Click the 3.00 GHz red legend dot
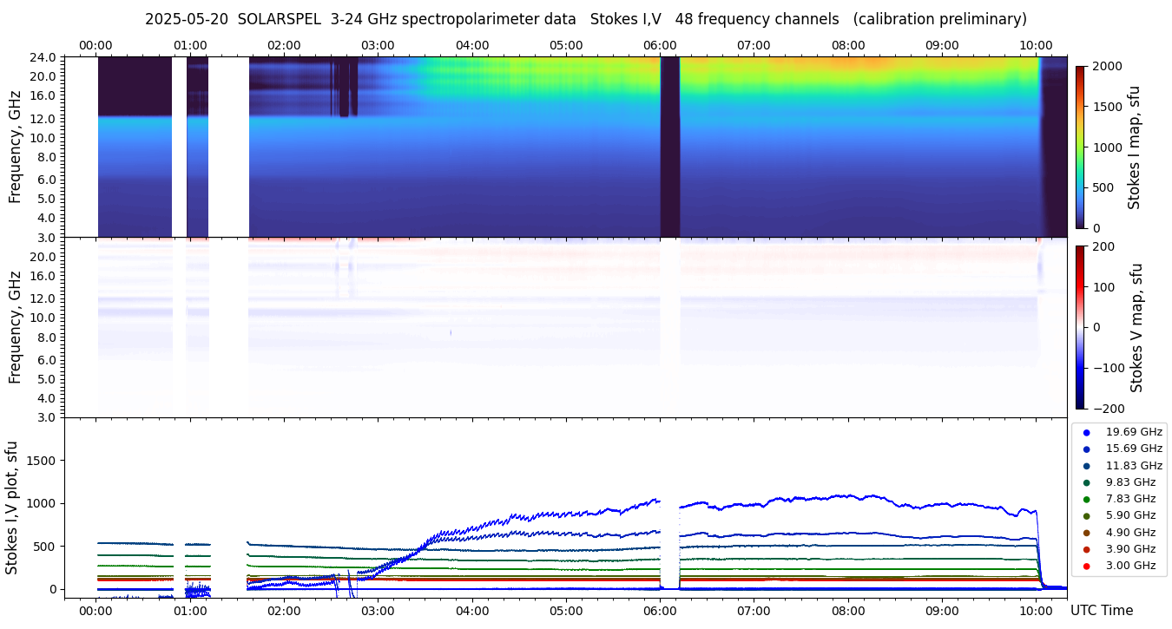The height and width of the screenshot is (629, 1172). click(1086, 567)
